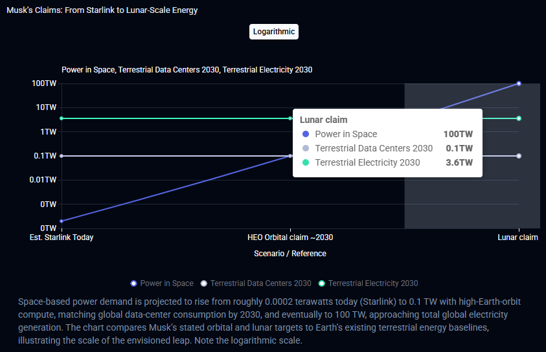Click the Power in Space legend marker icon
546x352 pixels.
(133, 283)
